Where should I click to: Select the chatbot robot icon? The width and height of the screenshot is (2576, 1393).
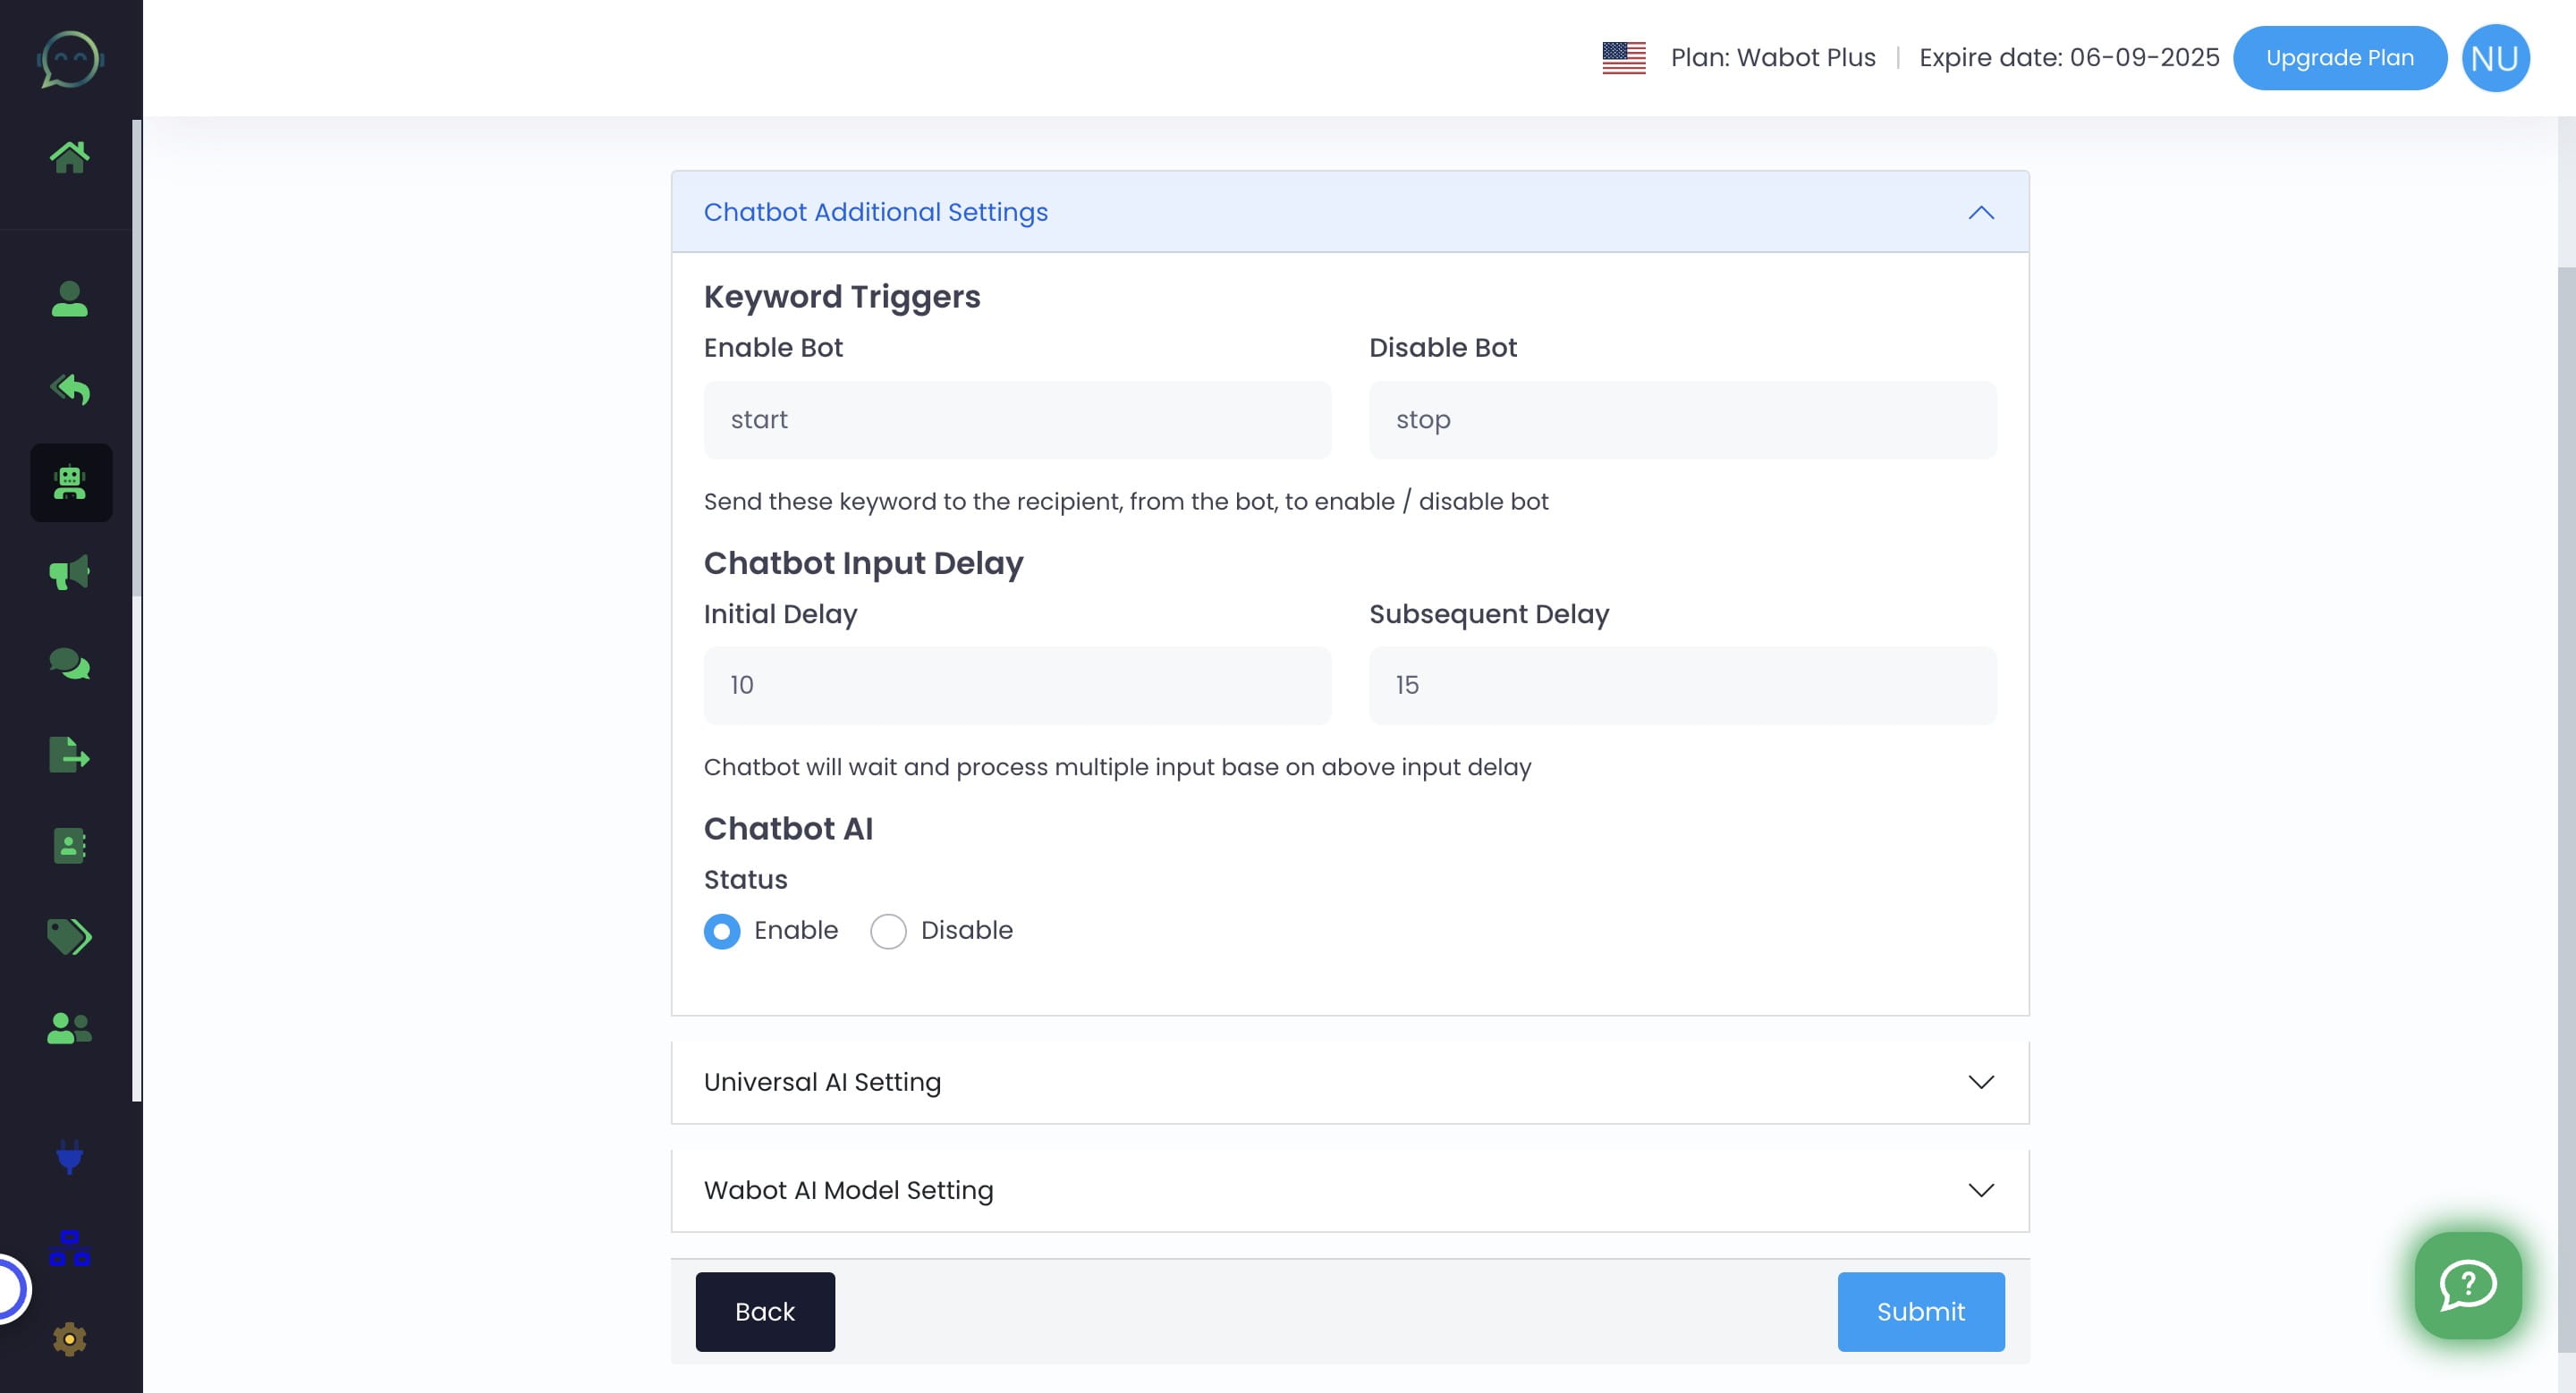[70, 483]
